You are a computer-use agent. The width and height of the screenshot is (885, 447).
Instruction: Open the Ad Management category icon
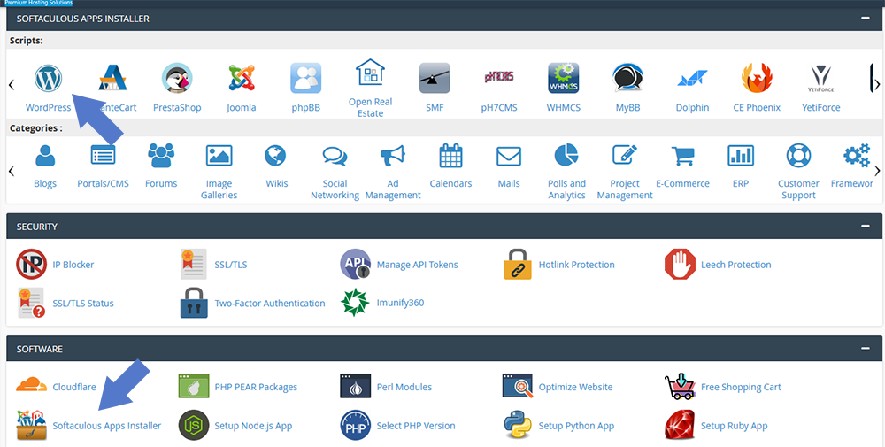point(393,155)
